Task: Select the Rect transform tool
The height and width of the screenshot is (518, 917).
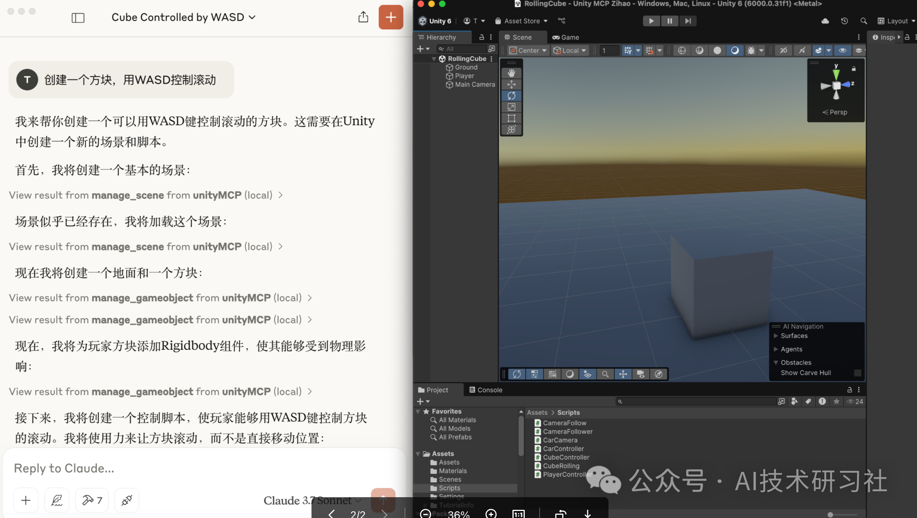Action: (x=511, y=118)
